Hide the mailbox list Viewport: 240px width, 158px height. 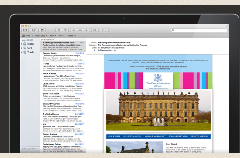pos(26,36)
